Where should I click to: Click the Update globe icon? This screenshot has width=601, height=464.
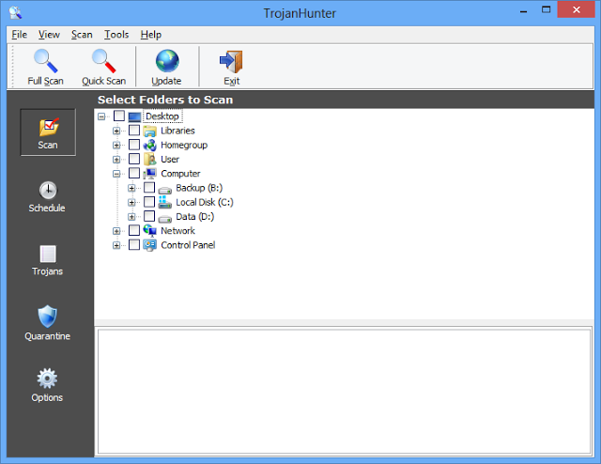click(x=167, y=61)
